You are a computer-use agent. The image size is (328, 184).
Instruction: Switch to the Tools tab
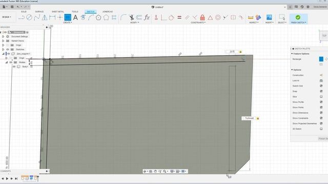(x=75, y=12)
